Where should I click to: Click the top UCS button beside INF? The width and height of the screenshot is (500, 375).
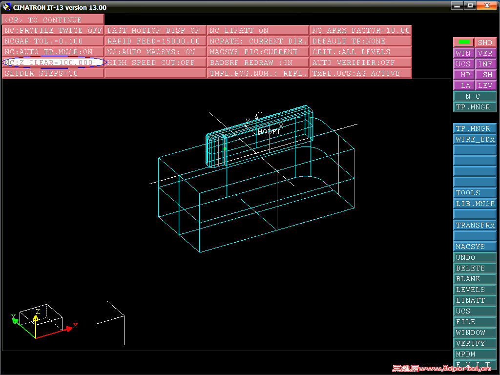coord(464,64)
